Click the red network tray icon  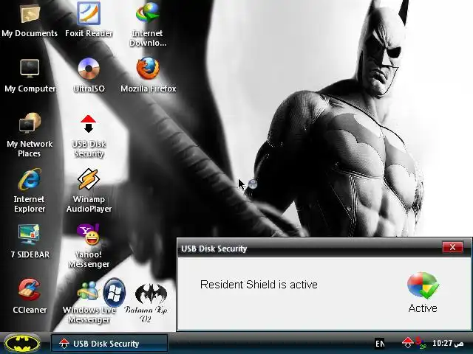[420, 342]
